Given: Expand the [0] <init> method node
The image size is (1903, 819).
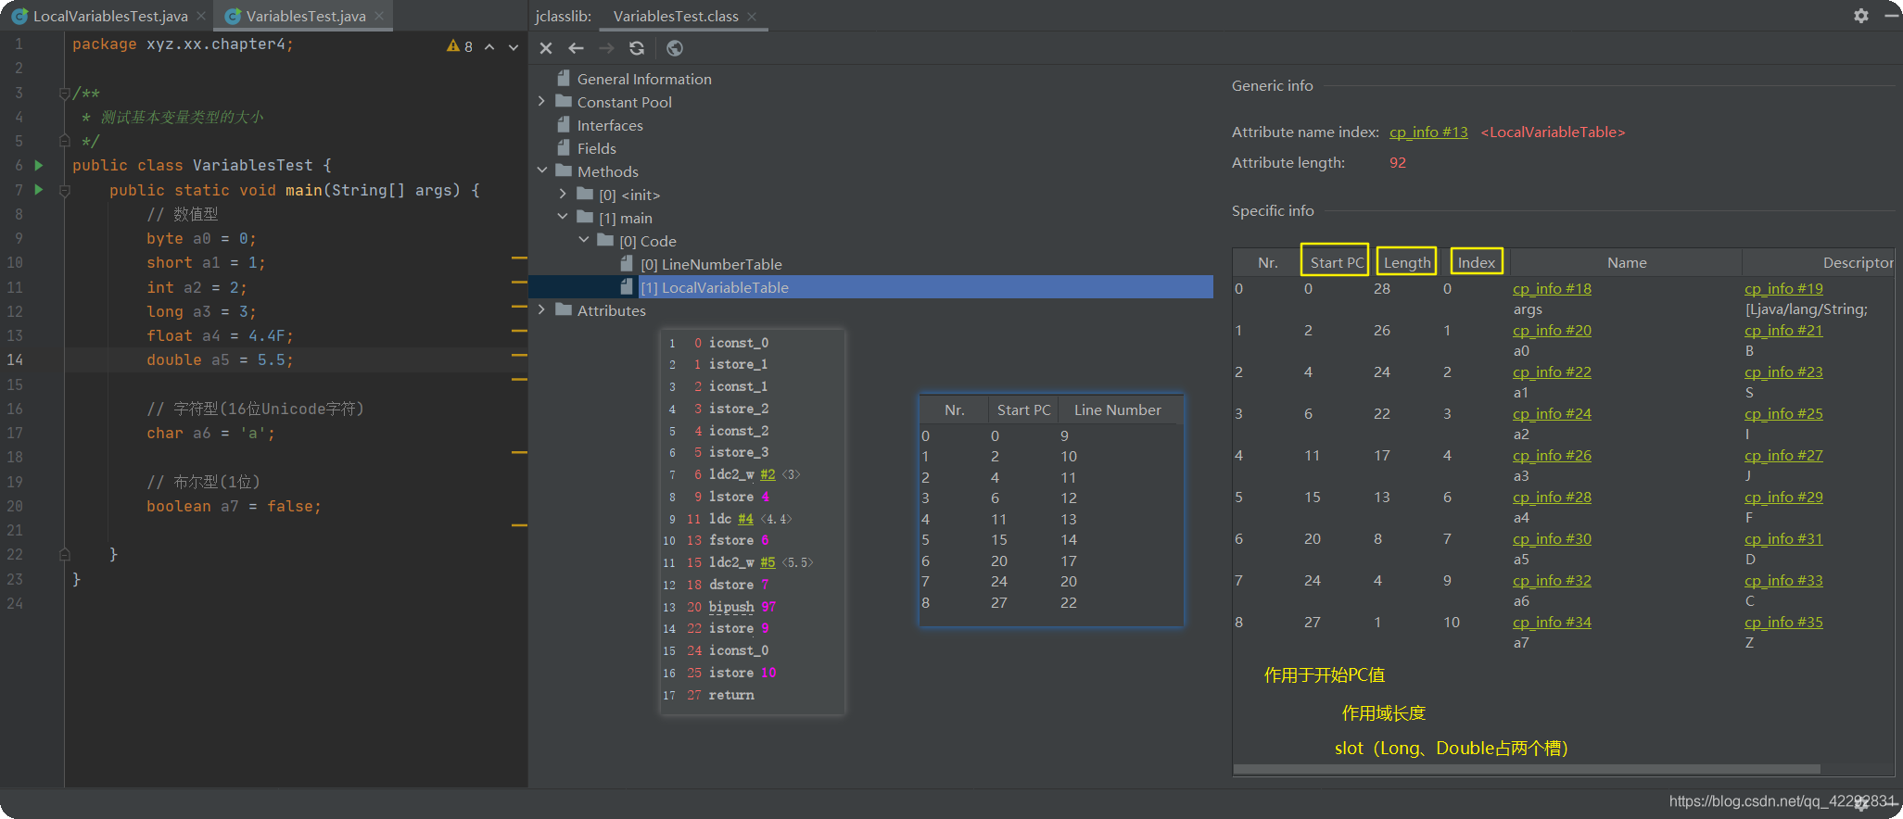Looking at the screenshot, I should (563, 195).
